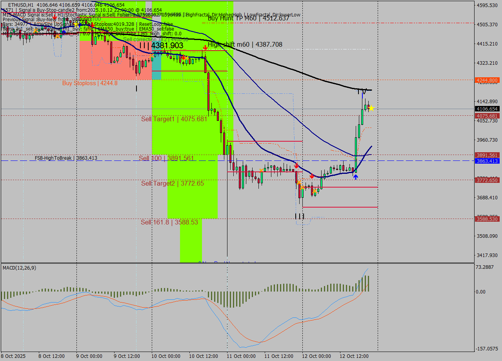Click the Sell Target1 | 4075.681 label
The height and width of the screenshot is (361, 502).
tap(173, 119)
